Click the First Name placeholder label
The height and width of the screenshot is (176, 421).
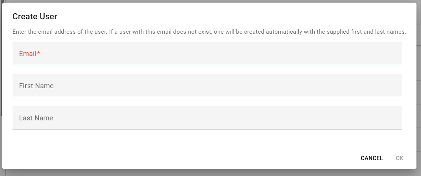tap(36, 86)
